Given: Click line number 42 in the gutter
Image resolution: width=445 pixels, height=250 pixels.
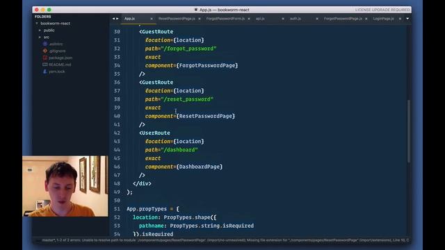Looking at the screenshot, I should (117, 133).
